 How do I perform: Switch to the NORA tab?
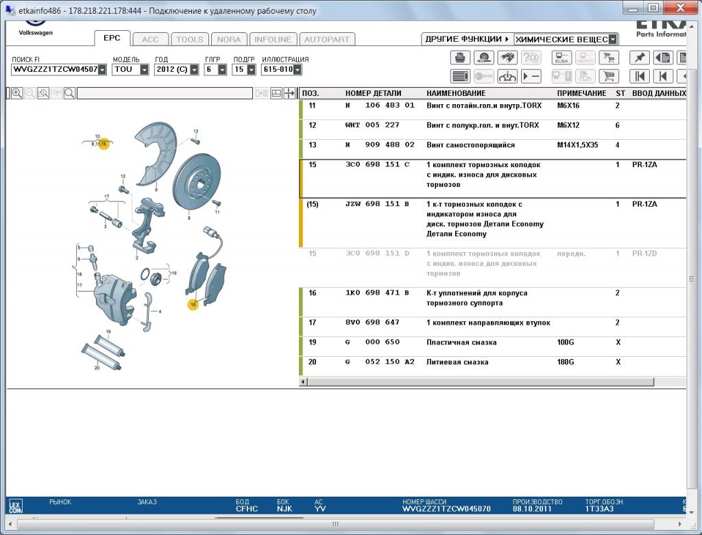tap(229, 39)
